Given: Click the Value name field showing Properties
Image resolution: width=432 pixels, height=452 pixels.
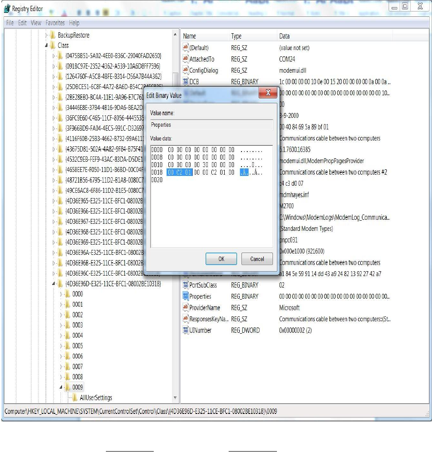Looking at the screenshot, I should tap(211, 125).
